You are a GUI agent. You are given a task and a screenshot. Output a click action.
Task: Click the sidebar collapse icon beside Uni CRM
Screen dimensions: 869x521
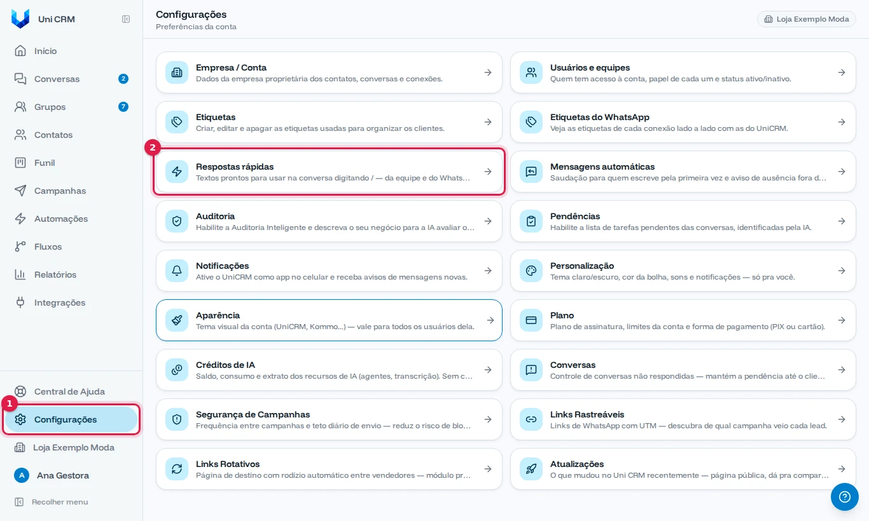pyautogui.click(x=126, y=19)
